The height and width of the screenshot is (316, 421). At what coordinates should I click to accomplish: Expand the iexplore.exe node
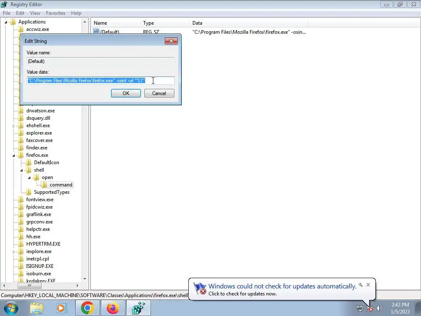click(x=14, y=252)
